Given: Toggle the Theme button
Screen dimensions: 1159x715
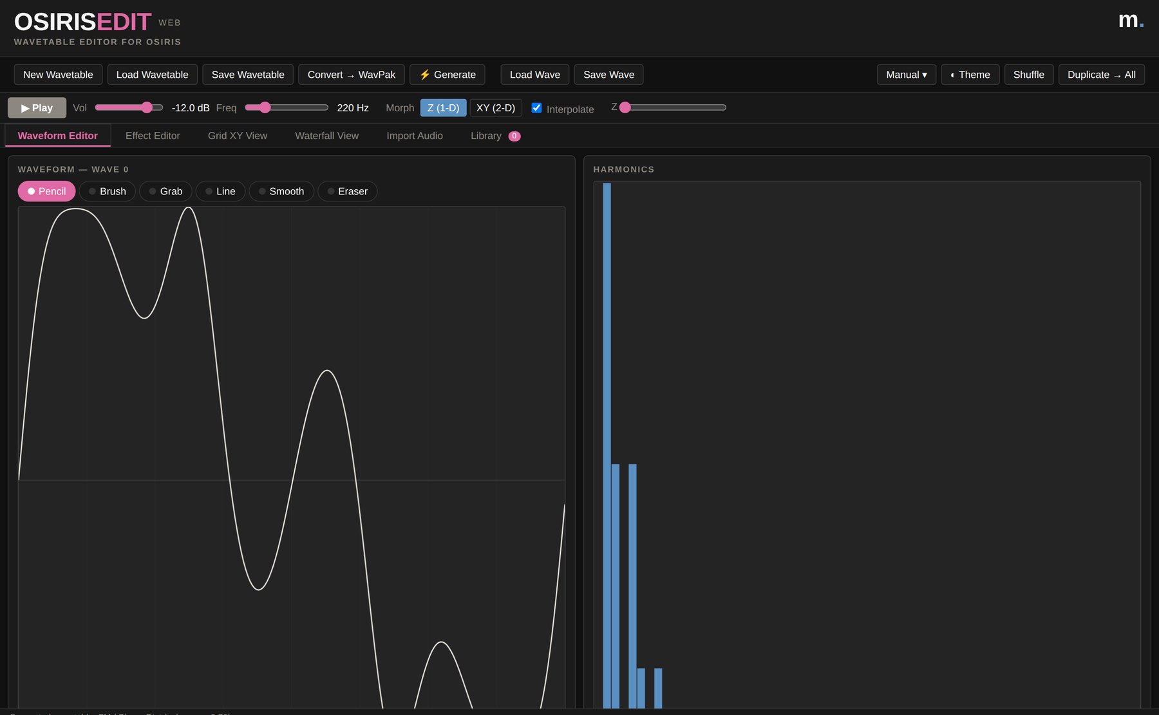Looking at the screenshot, I should click(970, 75).
